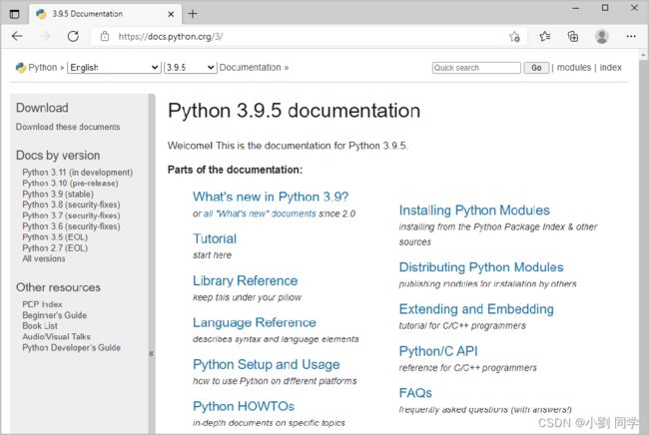The image size is (649, 435).
Task: Reload the page with refresh icon
Action: (73, 36)
